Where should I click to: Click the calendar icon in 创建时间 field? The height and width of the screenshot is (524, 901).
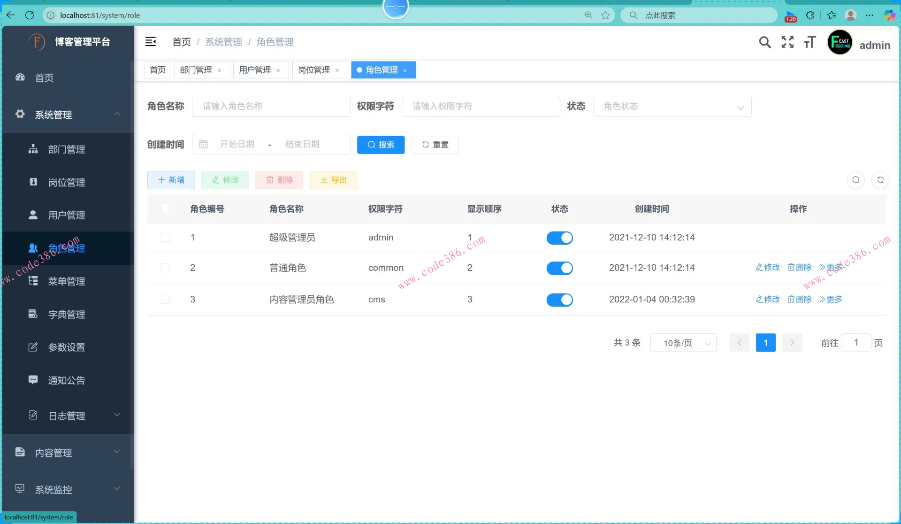coord(204,144)
